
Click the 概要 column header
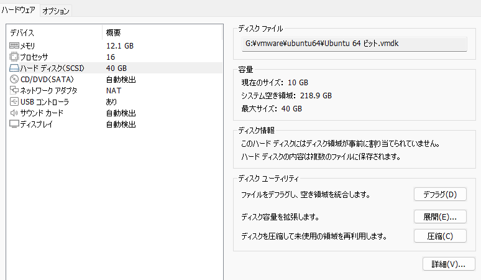[x=113, y=32]
